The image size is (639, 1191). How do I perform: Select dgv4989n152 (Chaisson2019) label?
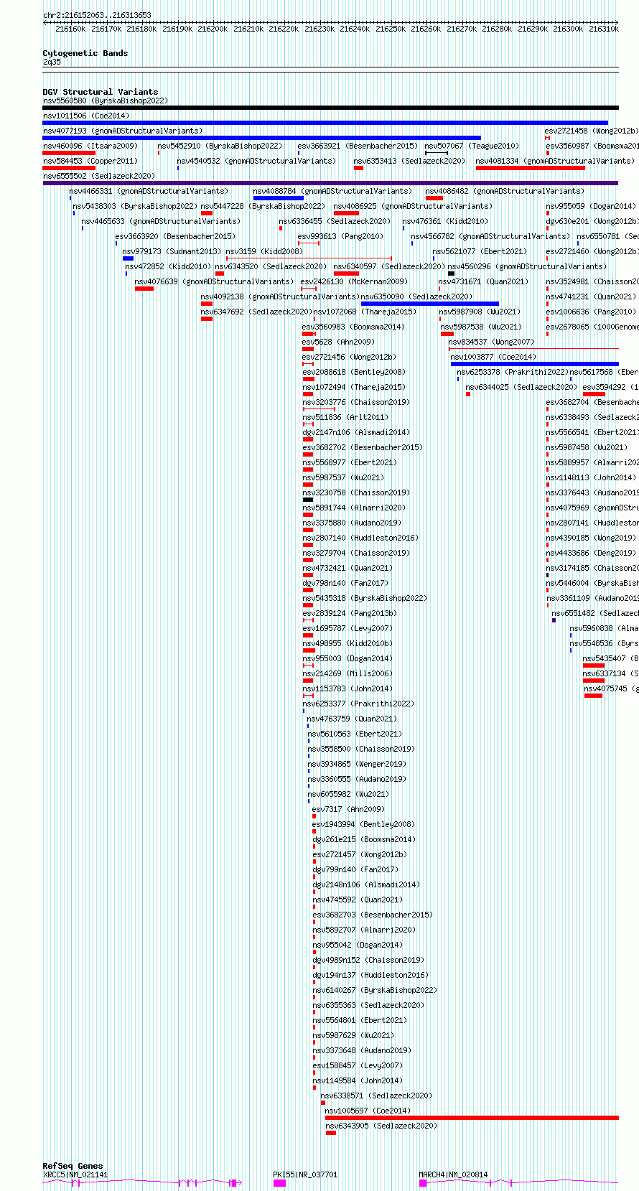(x=368, y=961)
